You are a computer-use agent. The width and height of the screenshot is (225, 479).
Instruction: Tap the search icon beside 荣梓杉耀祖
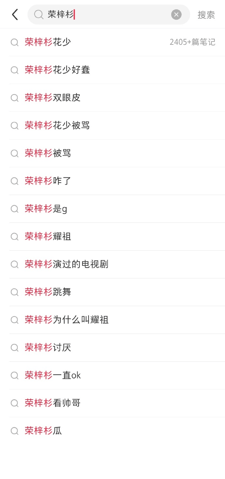tap(15, 237)
